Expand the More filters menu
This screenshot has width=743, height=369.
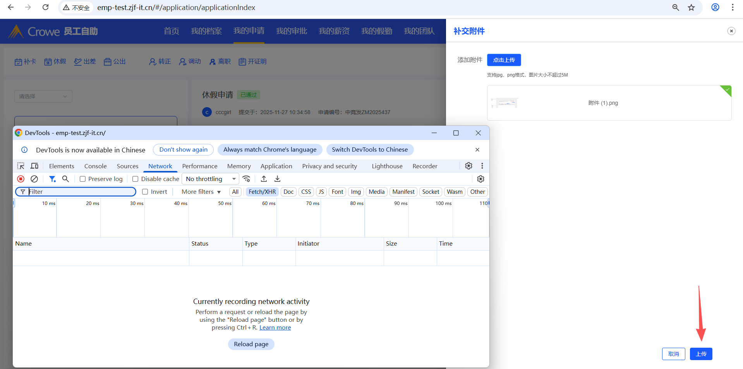pos(201,192)
